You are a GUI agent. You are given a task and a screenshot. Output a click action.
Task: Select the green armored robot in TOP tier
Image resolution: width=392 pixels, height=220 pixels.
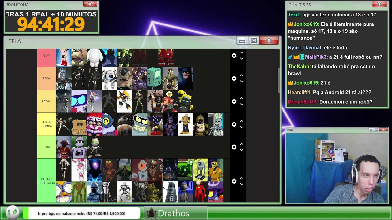124,58
